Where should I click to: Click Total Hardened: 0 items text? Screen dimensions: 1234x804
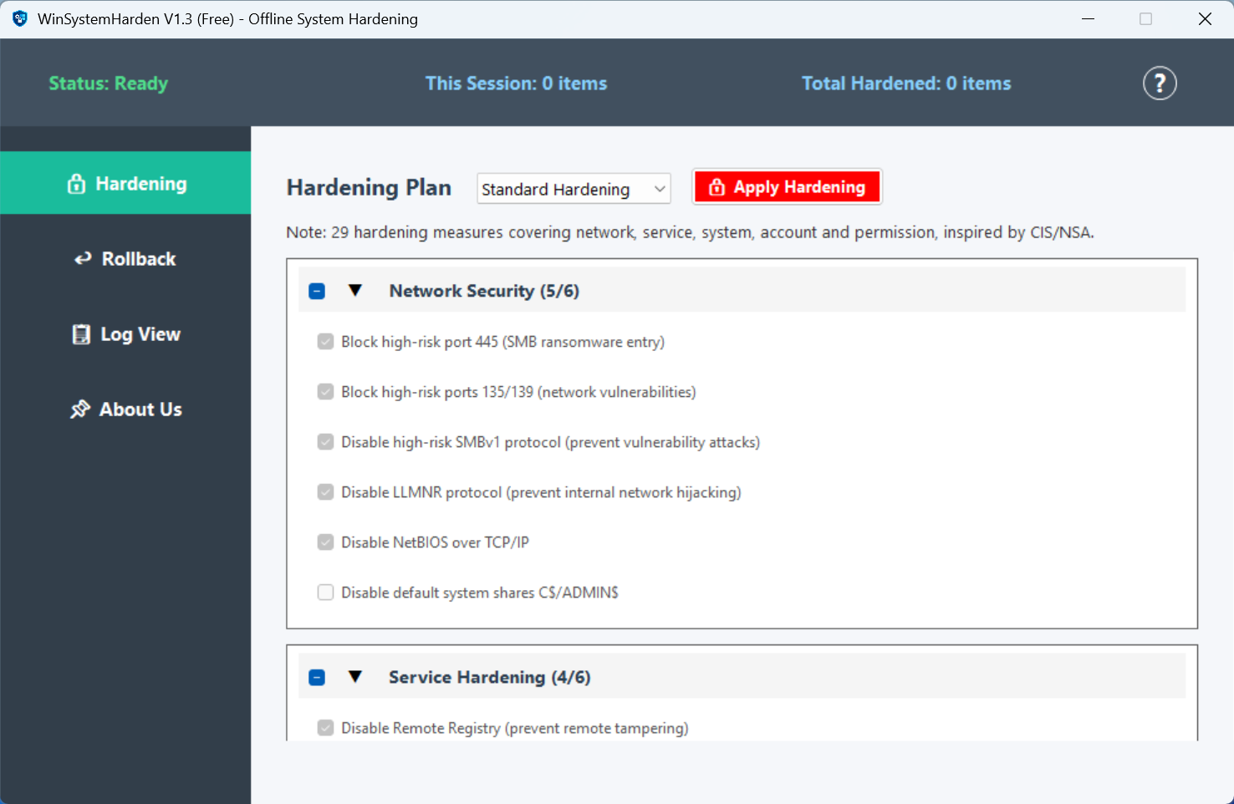[x=906, y=84]
